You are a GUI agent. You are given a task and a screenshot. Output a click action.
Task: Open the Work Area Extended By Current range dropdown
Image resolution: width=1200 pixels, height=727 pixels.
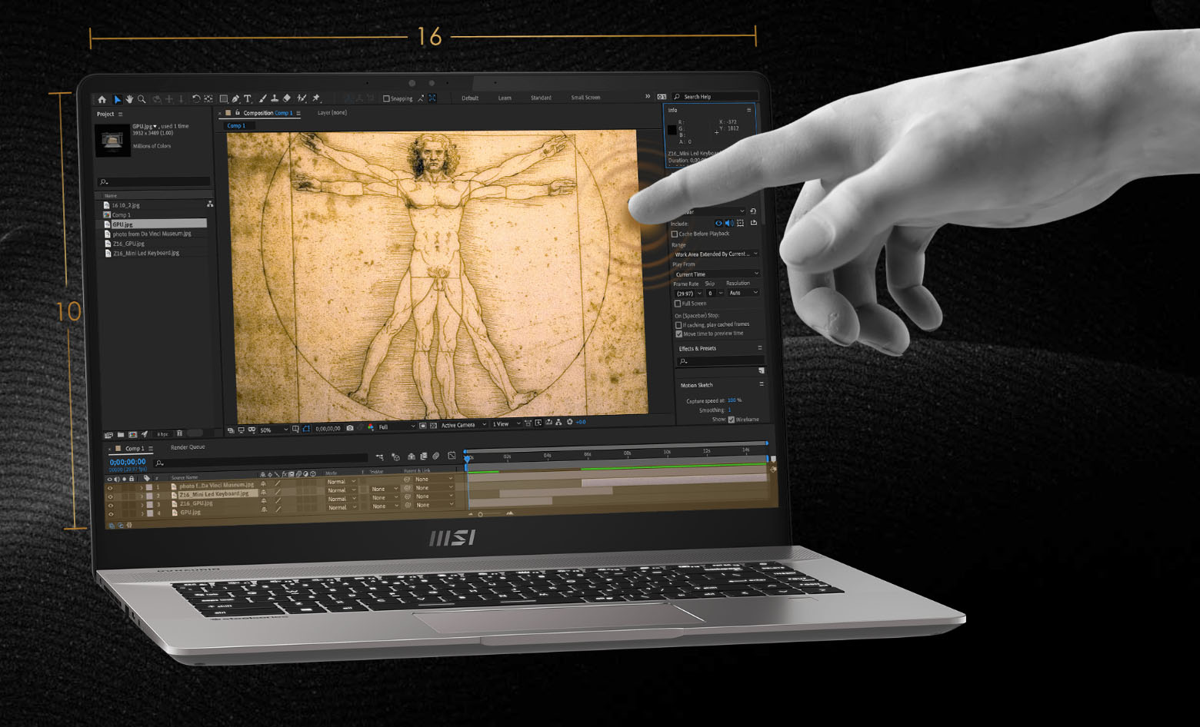coord(716,254)
